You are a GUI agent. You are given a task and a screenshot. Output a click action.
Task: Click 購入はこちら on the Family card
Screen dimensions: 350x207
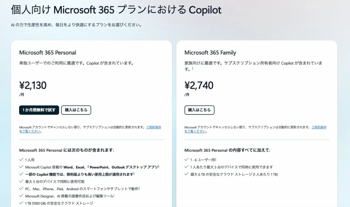click(199, 110)
